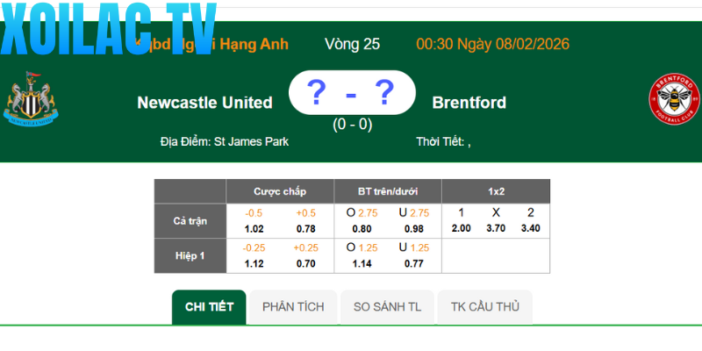This screenshot has height=351, width=702.
Task: Pick full-match handicap +0.5 odds 0.78
Action: pos(305,228)
